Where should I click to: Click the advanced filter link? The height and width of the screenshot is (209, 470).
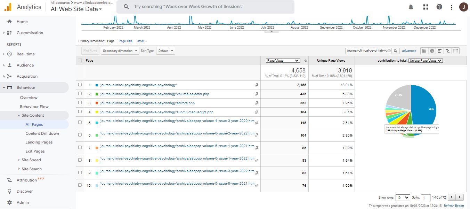click(x=409, y=51)
